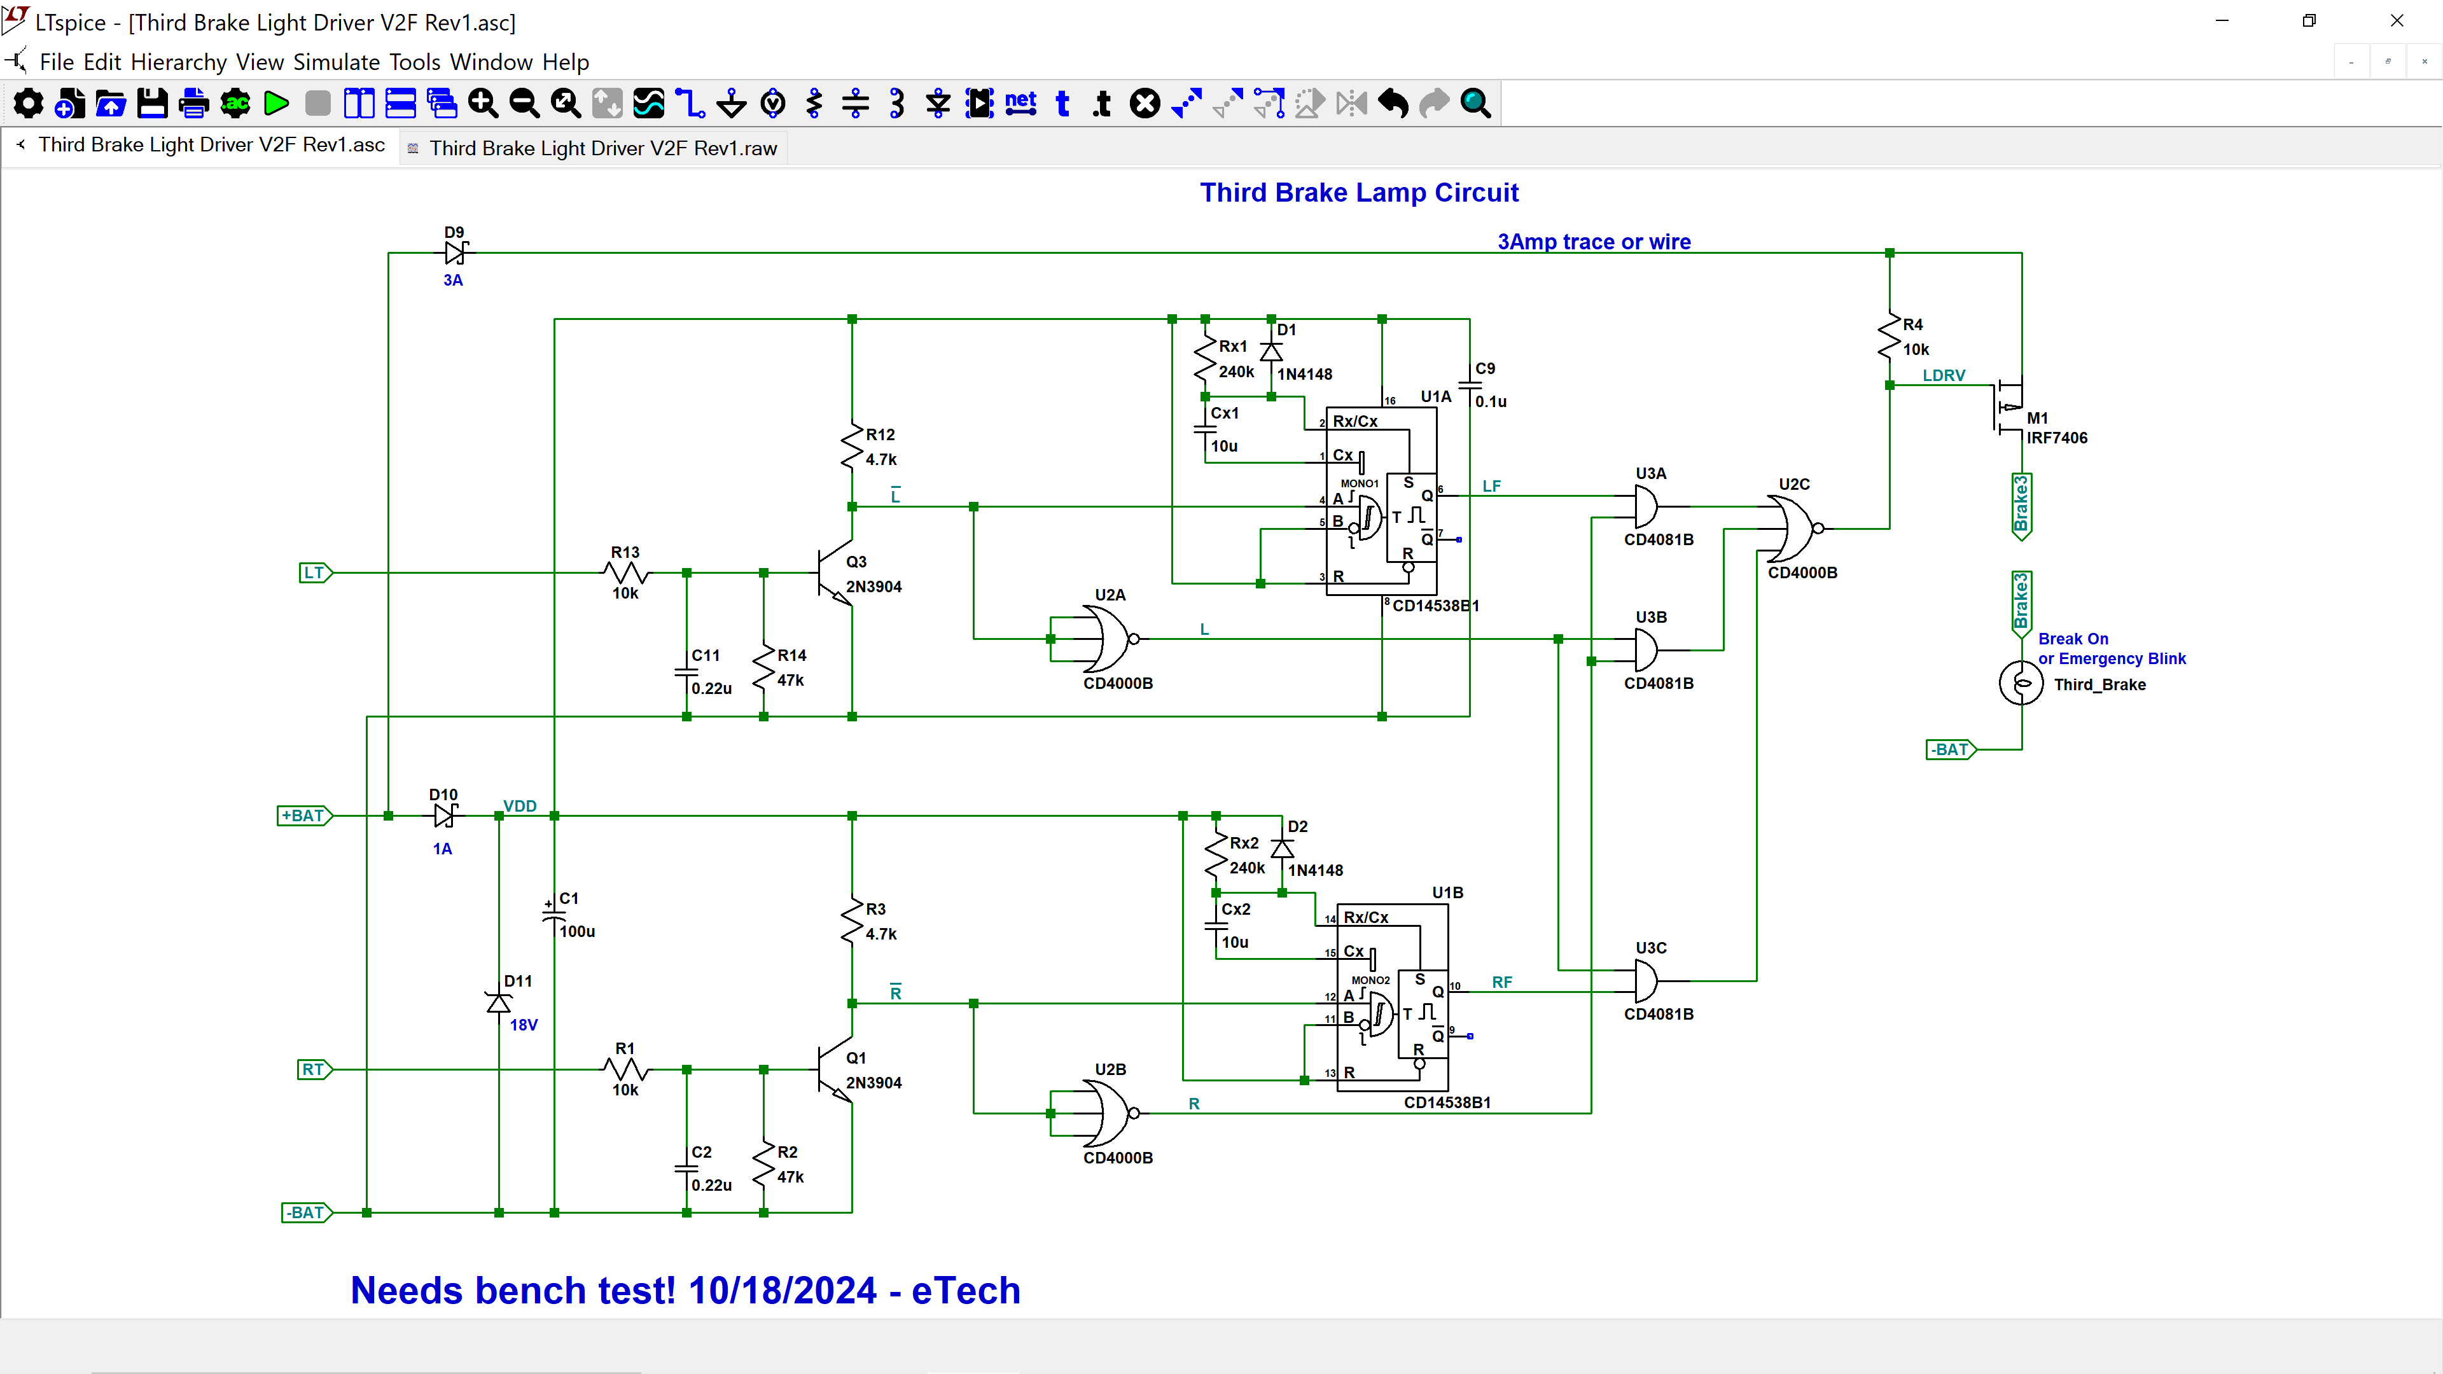The height and width of the screenshot is (1374, 2443).
Task: Zoom to fit the schematic
Action: point(566,103)
